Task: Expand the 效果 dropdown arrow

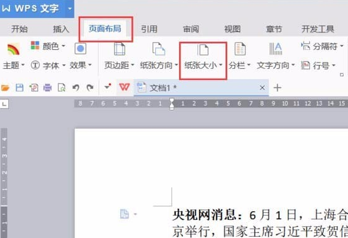Action: click(x=90, y=65)
